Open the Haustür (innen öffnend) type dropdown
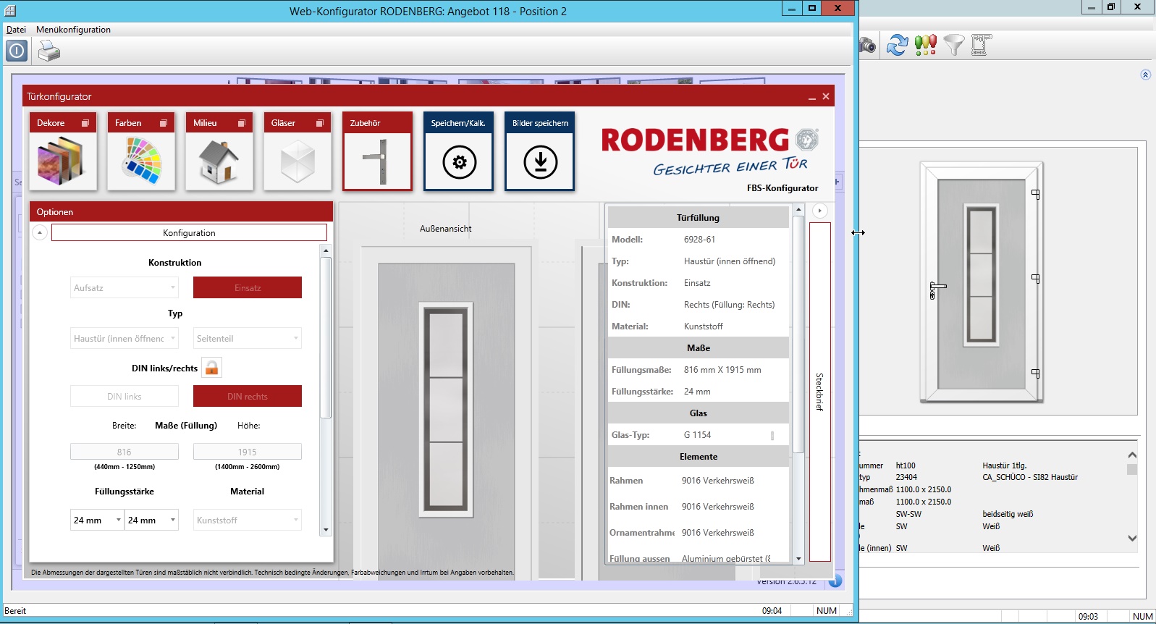Viewport: 1156px width, 624px height. (x=125, y=338)
